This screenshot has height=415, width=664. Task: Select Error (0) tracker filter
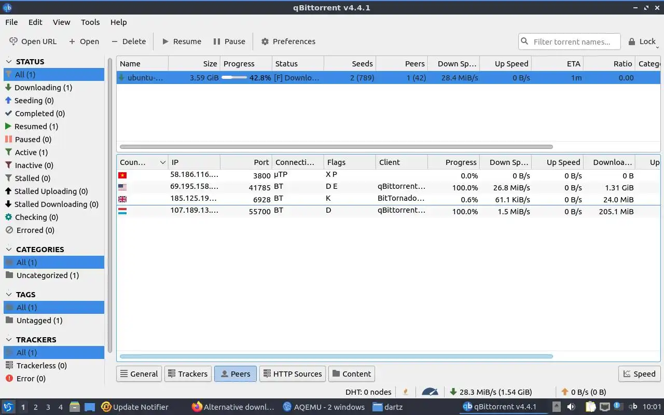[x=54, y=379]
